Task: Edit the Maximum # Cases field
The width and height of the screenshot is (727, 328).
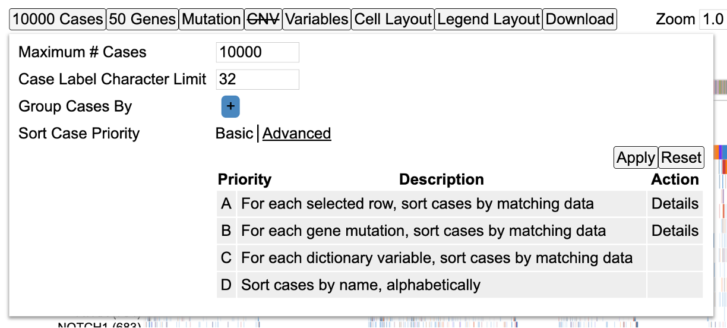Action: coord(257,52)
